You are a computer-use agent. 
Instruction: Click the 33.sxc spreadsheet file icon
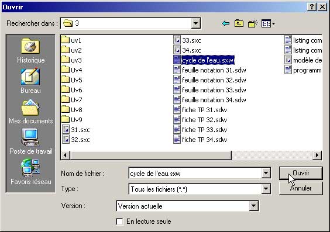click(x=177, y=40)
